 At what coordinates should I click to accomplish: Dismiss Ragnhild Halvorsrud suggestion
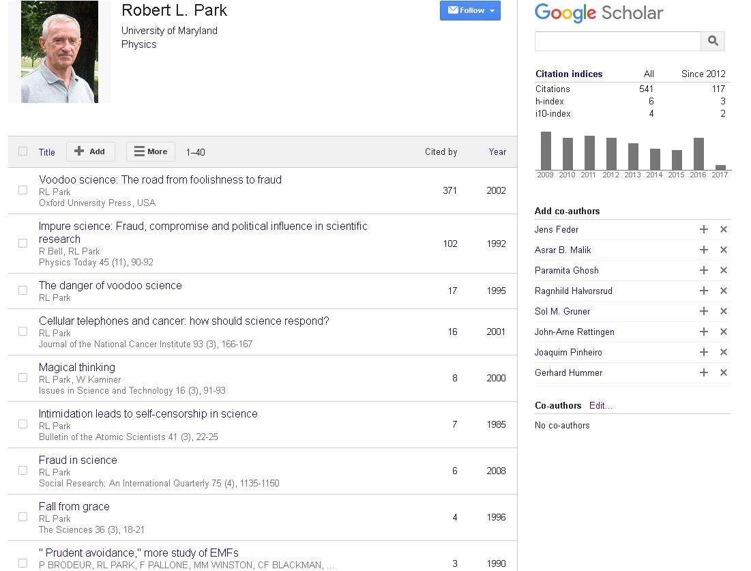pyautogui.click(x=724, y=291)
